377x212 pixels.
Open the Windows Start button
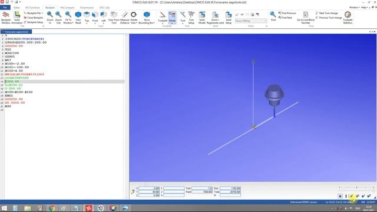point(4,208)
